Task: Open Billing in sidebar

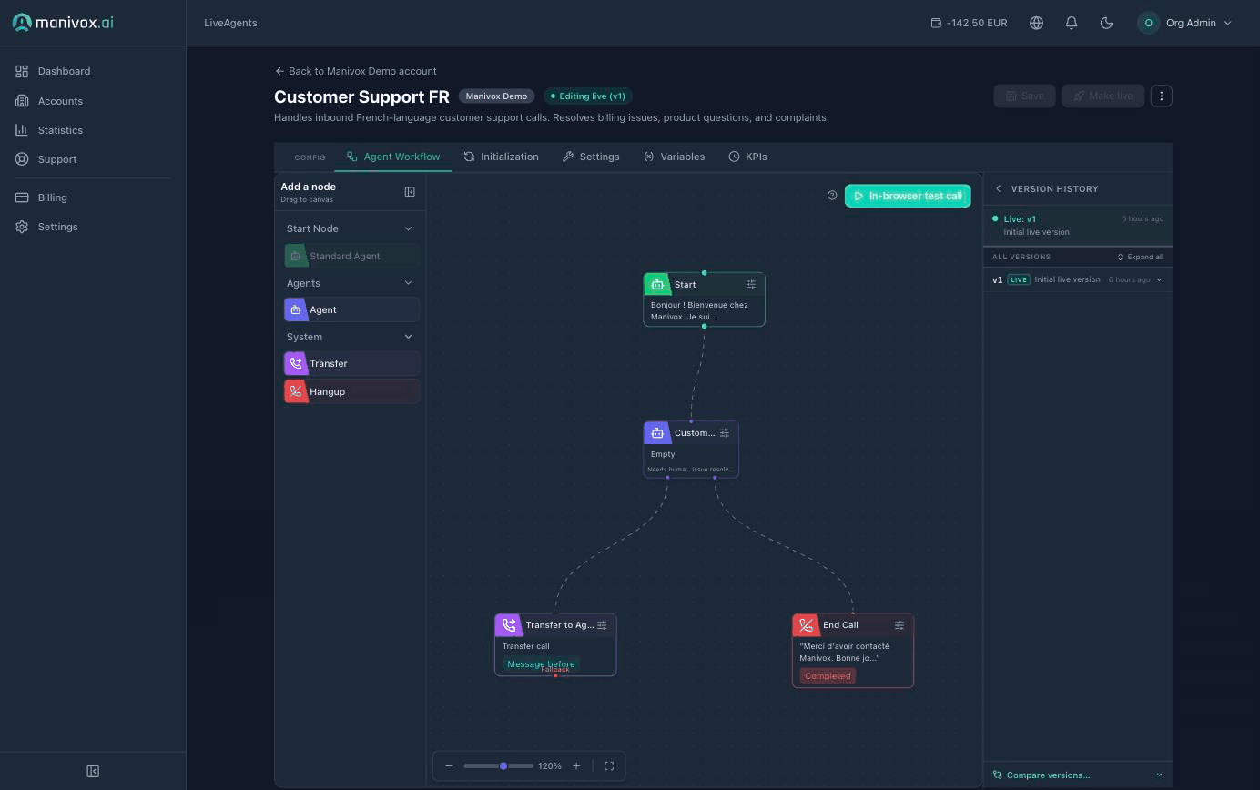Action: [93, 197]
